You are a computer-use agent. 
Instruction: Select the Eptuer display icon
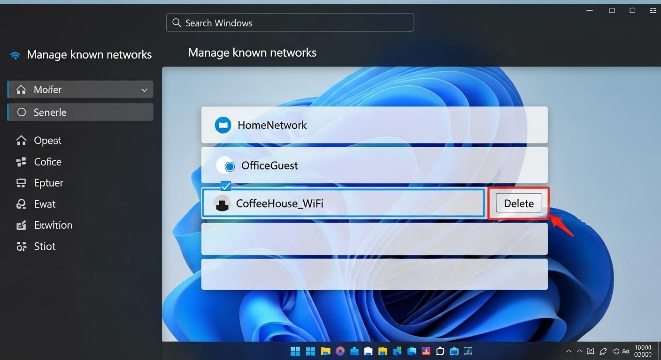click(21, 182)
